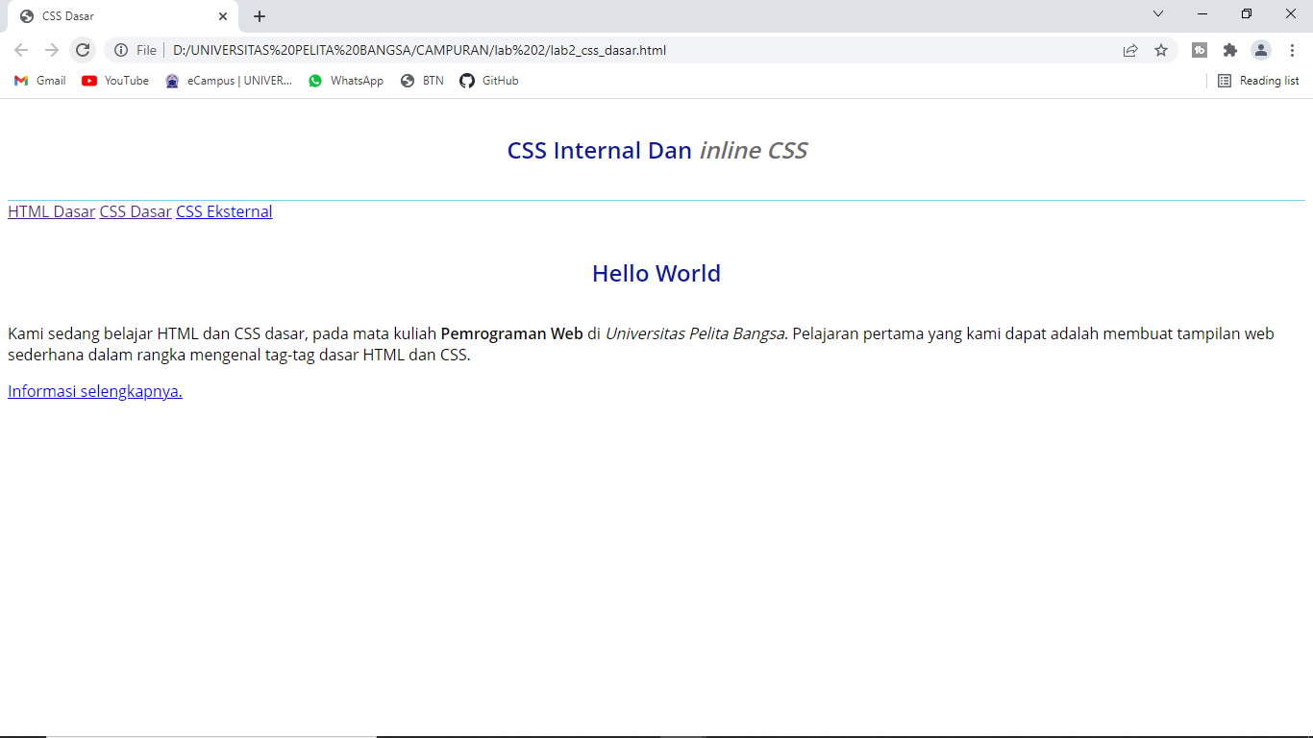Click the share icon in the address bar
The height and width of the screenshot is (738, 1313).
click(x=1130, y=49)
